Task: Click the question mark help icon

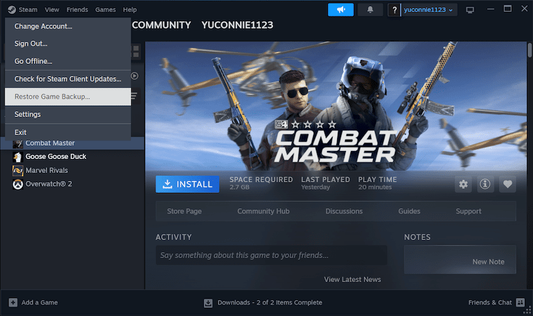Action: click(394, 10)
